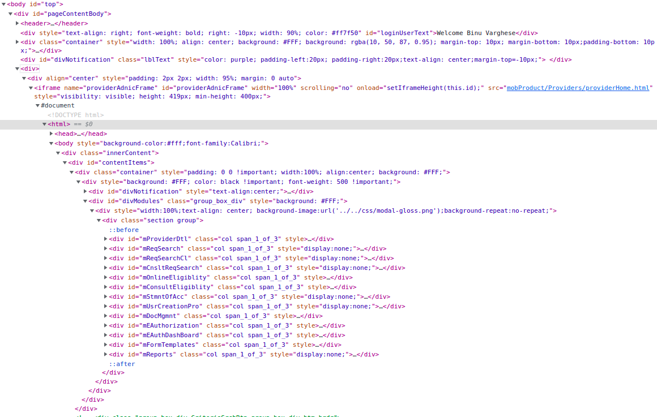
Task: Expand the inner divNotification text-align center div
Action: [x=85, y=191]
